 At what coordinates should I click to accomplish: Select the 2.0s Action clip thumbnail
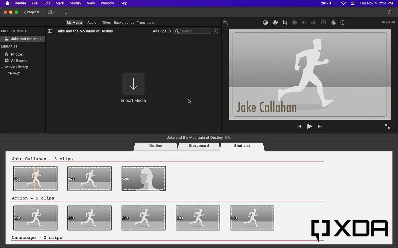(35, 218)
